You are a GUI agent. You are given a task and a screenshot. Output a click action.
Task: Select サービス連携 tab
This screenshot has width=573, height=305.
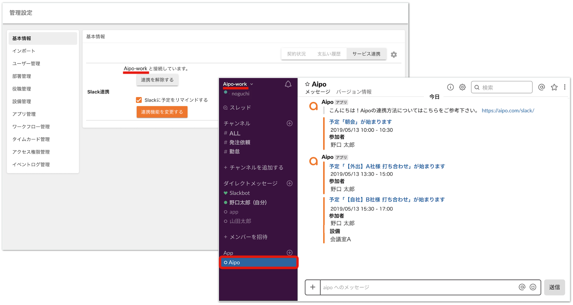point(366,54)
